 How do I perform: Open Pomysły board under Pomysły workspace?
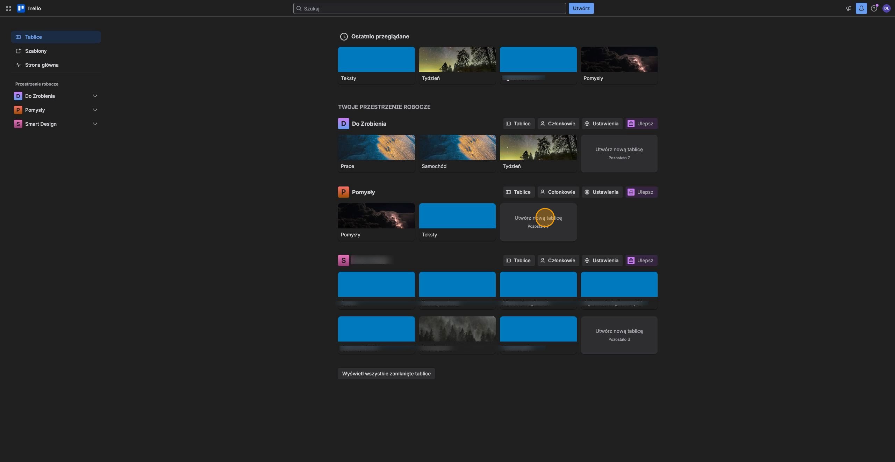[376, 222]
